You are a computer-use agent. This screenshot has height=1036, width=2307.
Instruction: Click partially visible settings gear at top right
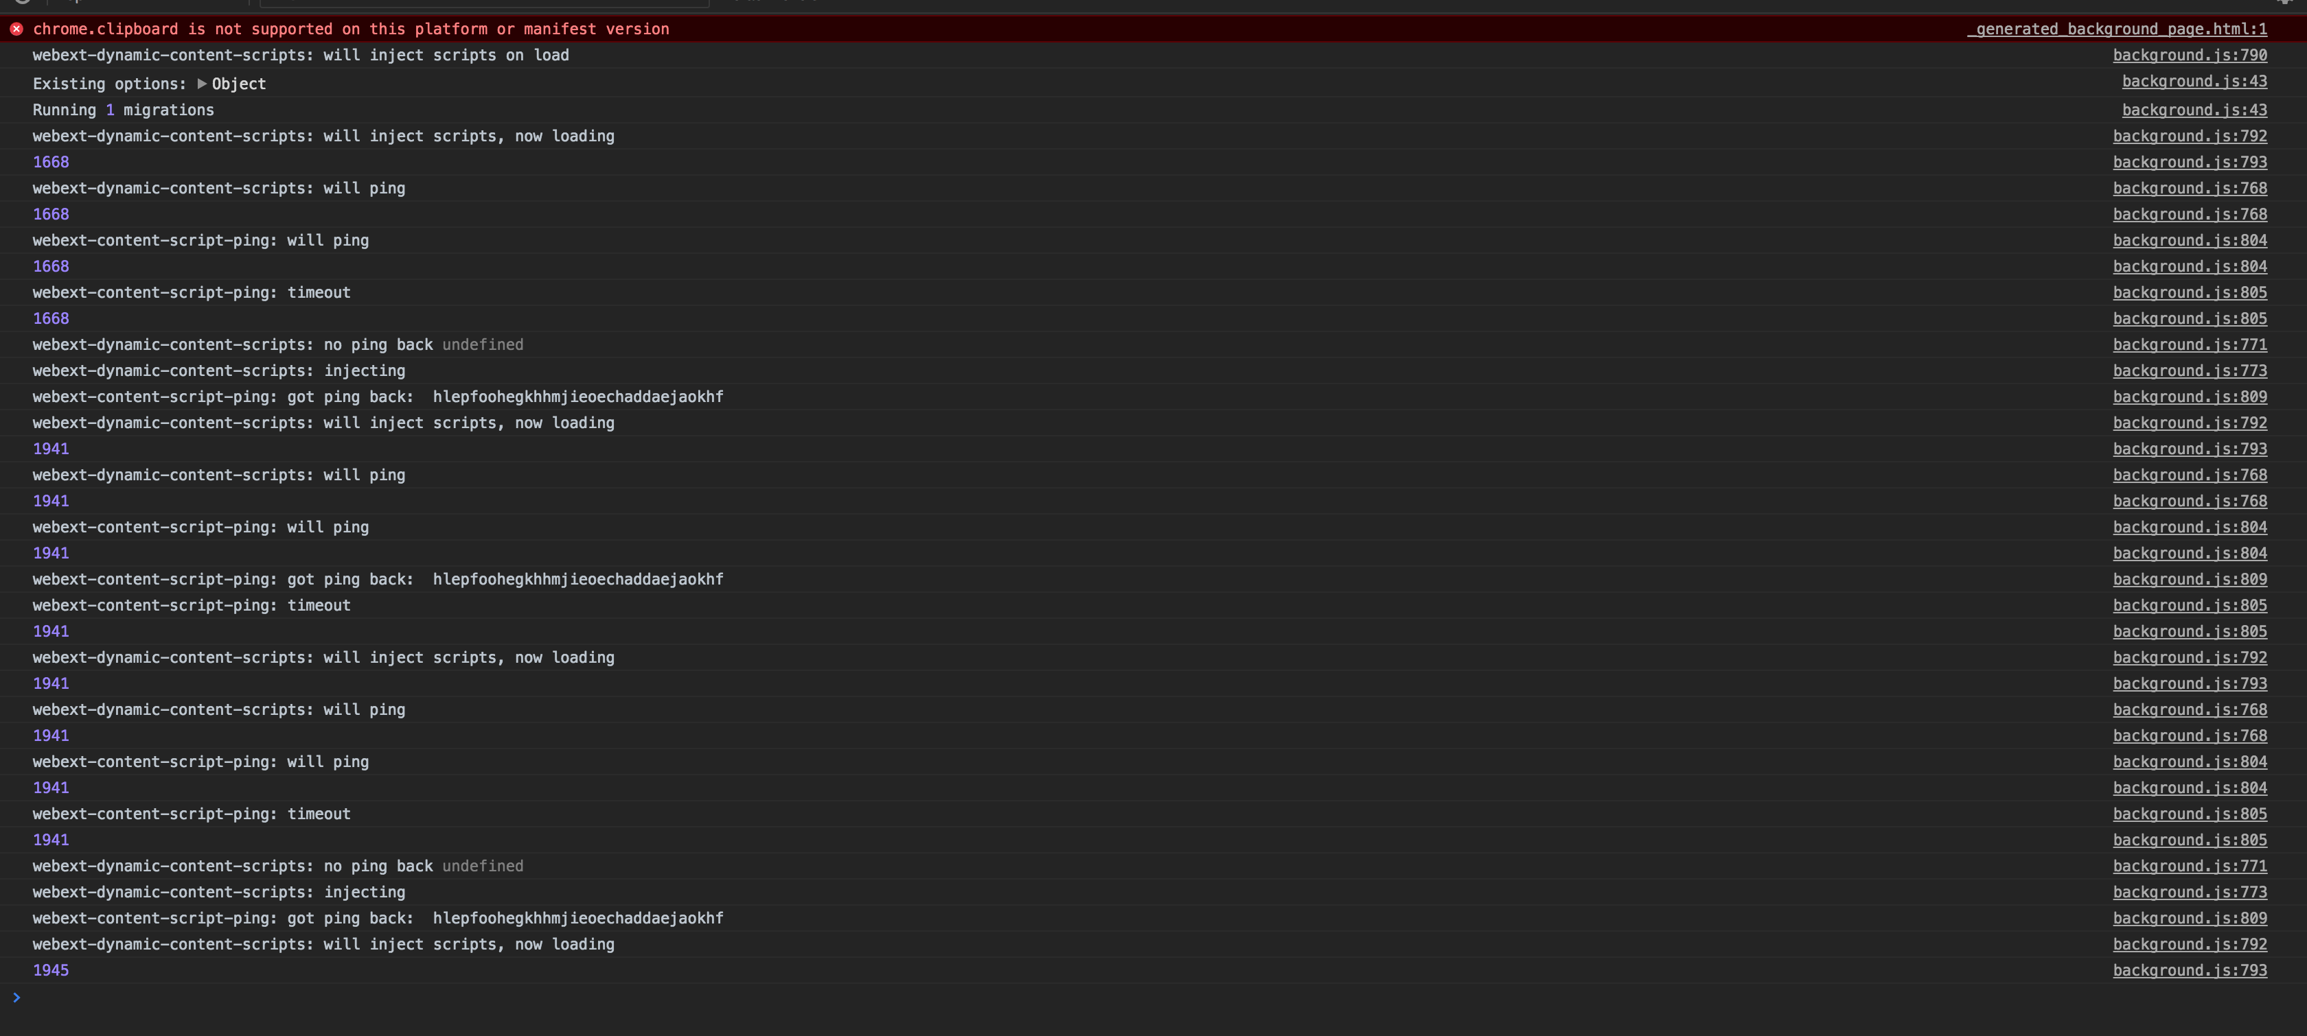point(2284,3)
